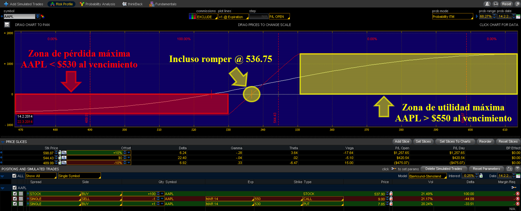Open the setup menu icon at top right
Screen dimensions: 521x211
(517, 4)
